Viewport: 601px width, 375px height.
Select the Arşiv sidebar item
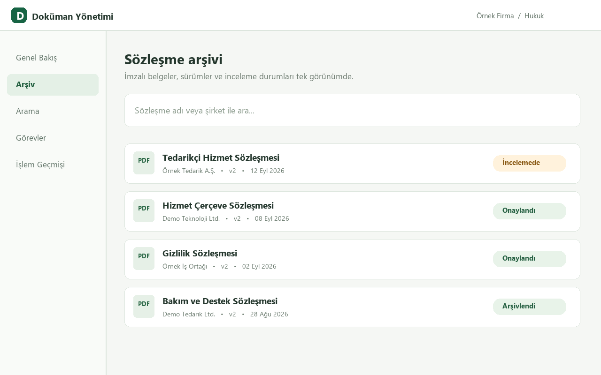(53, 85)
